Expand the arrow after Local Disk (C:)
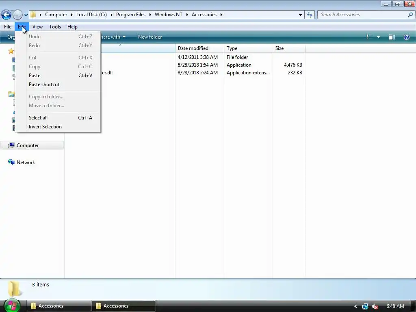 111,15
